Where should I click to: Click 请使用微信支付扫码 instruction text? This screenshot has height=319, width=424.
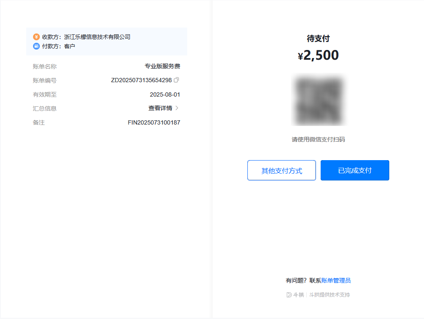[318, 139]
